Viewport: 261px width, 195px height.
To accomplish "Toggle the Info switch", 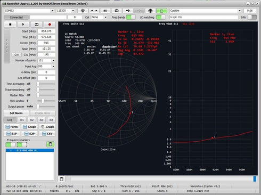I will click(252, 17).
